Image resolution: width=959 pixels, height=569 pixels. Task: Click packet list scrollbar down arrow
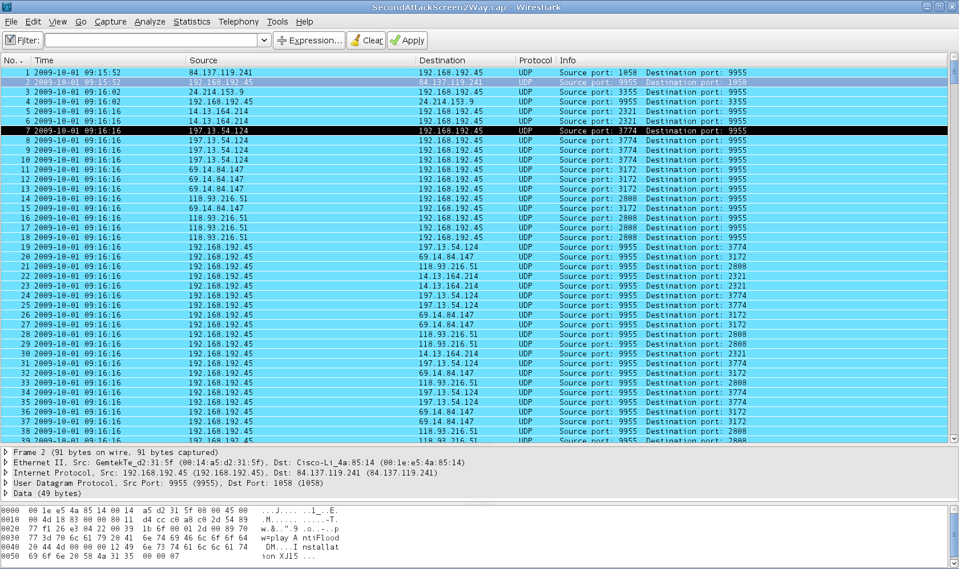[953, 438]
